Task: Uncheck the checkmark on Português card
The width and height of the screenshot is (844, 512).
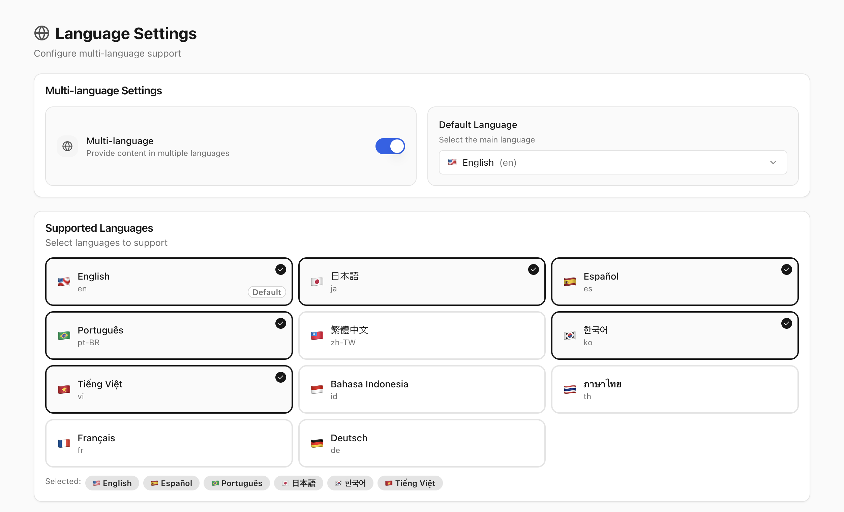Action: [x=280, y=323]
